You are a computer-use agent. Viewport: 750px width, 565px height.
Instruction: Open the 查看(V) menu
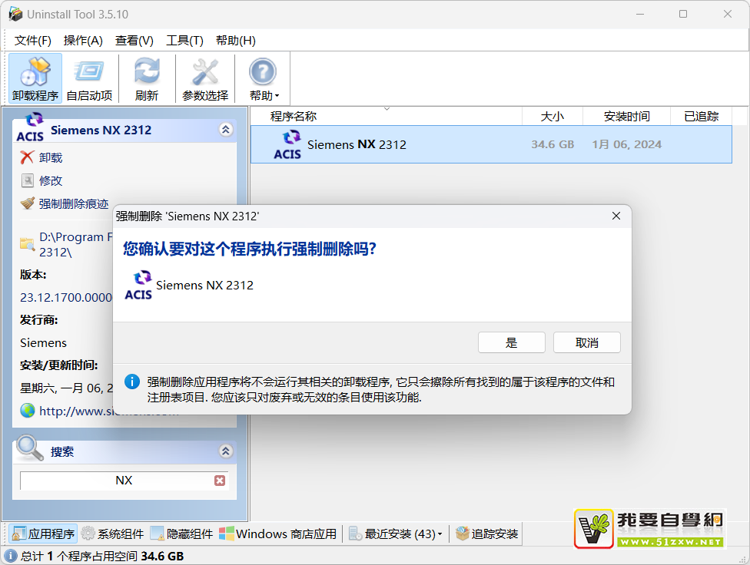(x=134, y=41)
